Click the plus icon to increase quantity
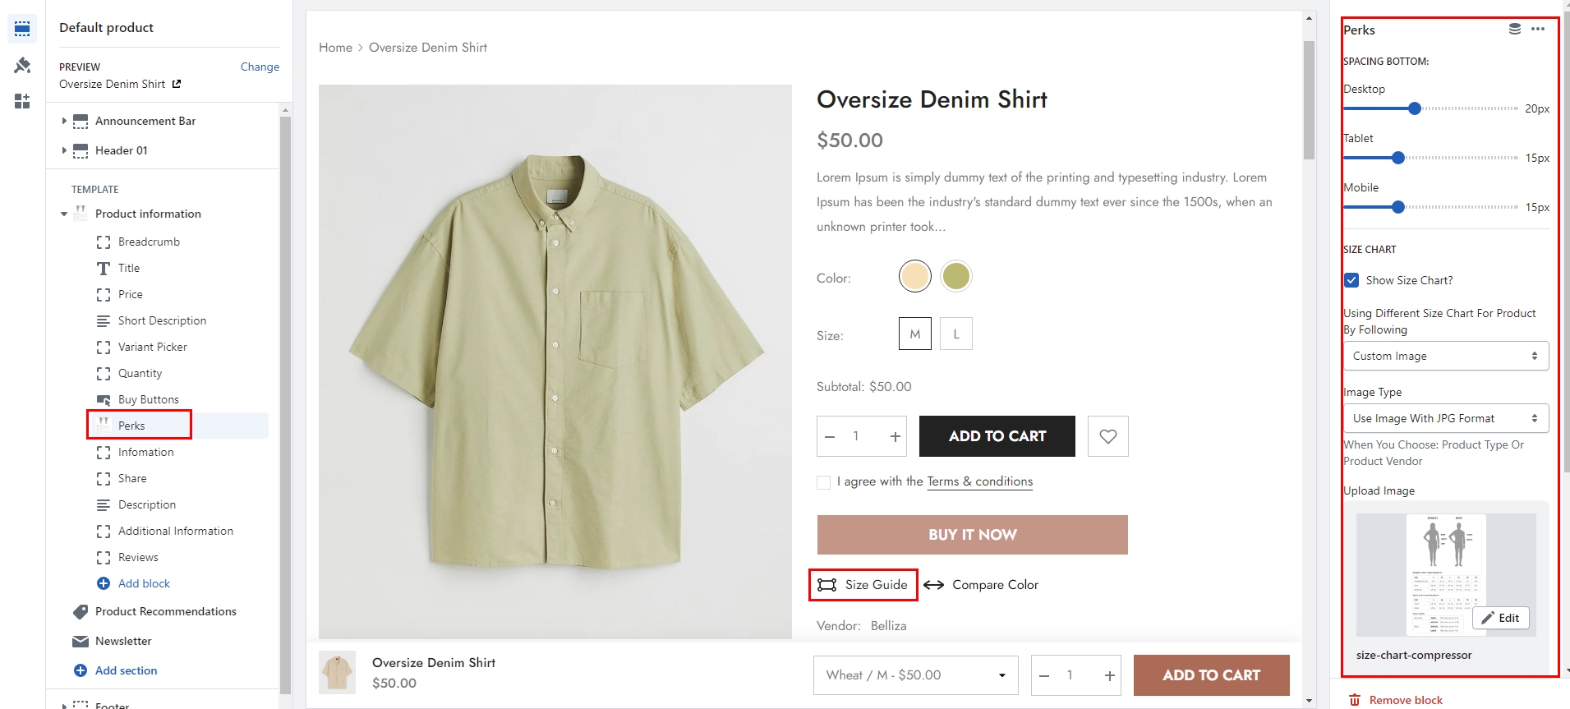This screenshot has height=709, width=1570. 895,436
